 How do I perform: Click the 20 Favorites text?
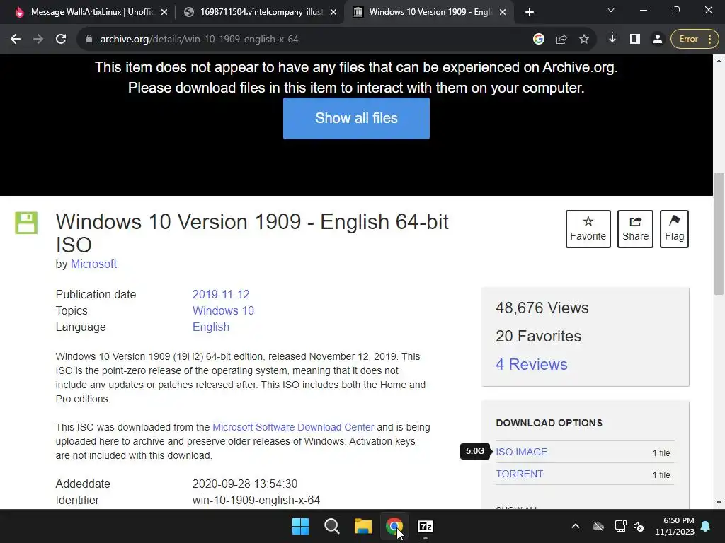pos(538,336)
